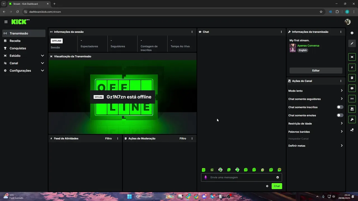Image resolution: width=358 pixels, height=201 pixels.
Task: Click the browser address bar URL
Action: coord(45,12)
